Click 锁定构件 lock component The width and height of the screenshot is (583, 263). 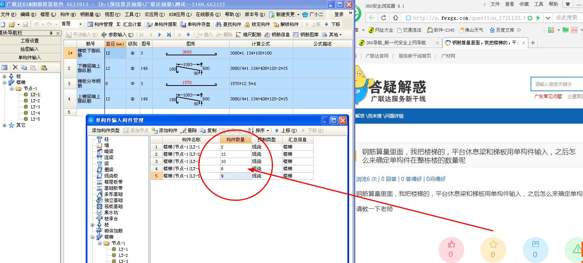point(257,24)
